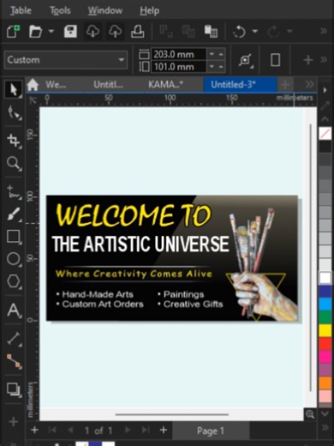
Task: Switch to the Untitled-3* tab
Action: pyautogui.click(x=240, y=85)
